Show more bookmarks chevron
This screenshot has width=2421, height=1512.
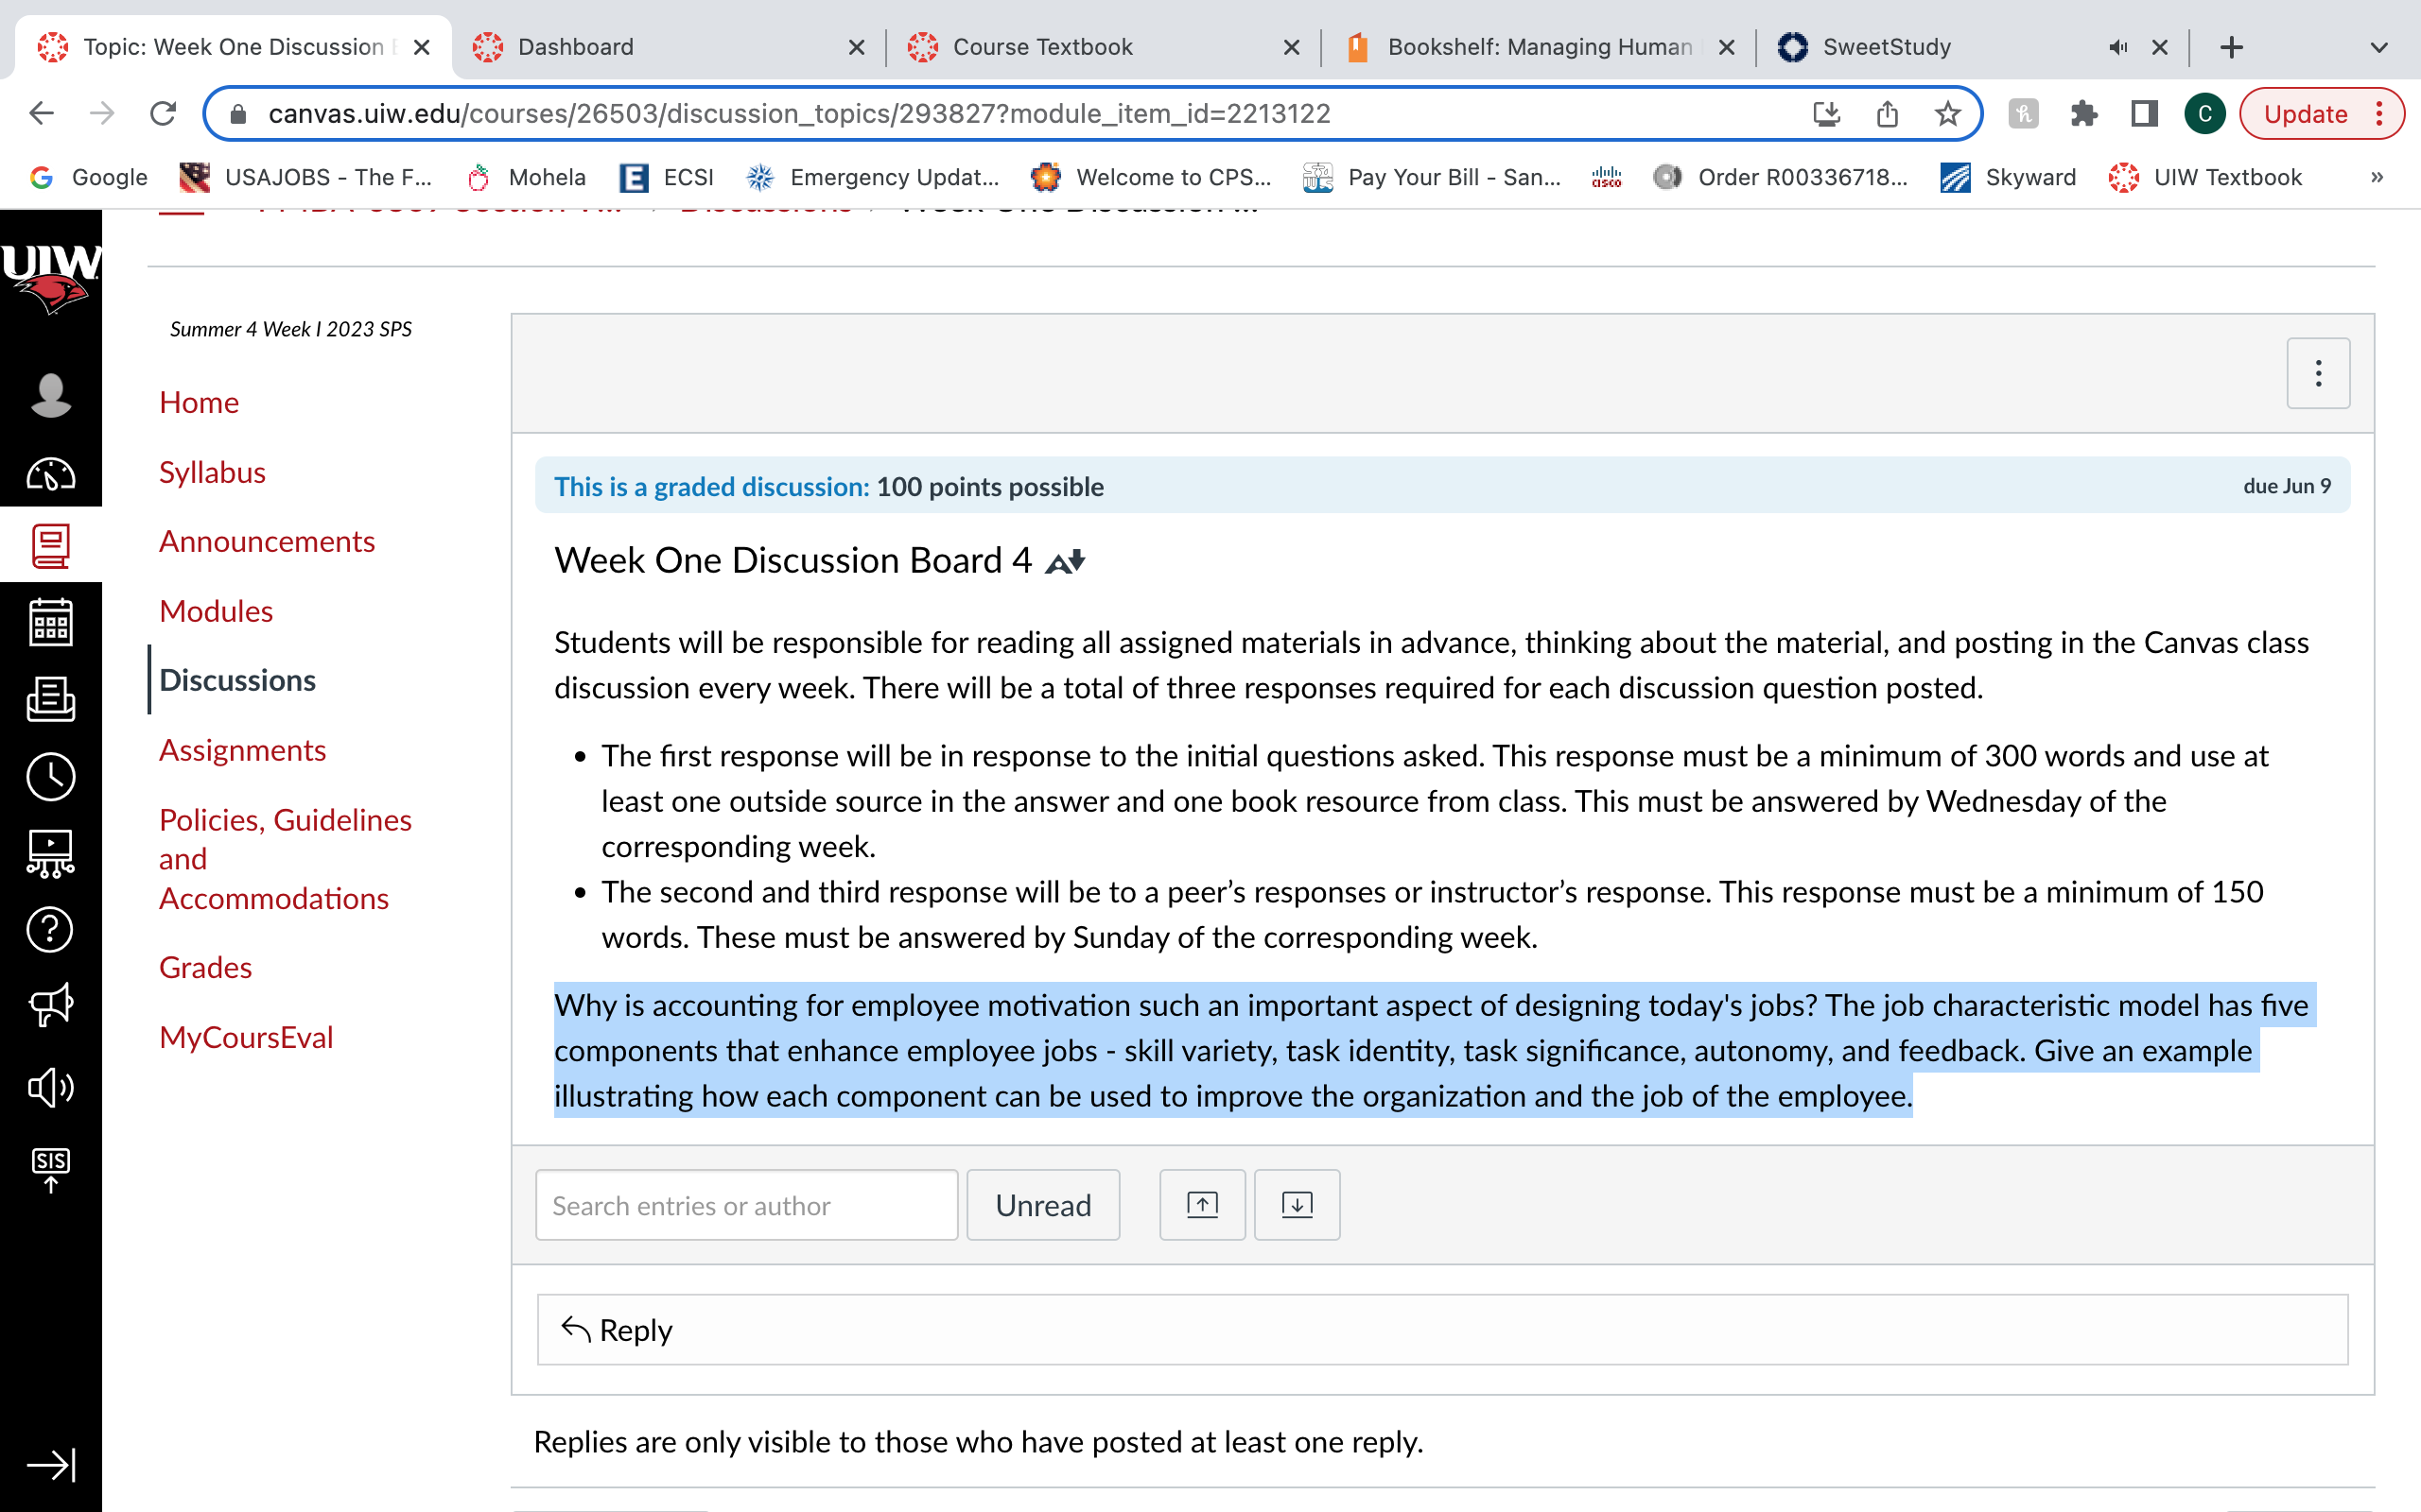click(2377, 177)
